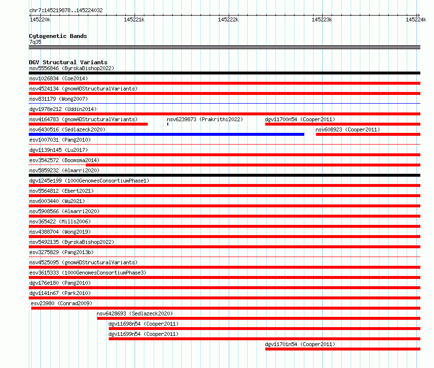Click dgv1141n67 (Park2010) label
The height and width of the screenshot is (368, 434).
coord(60,293)
